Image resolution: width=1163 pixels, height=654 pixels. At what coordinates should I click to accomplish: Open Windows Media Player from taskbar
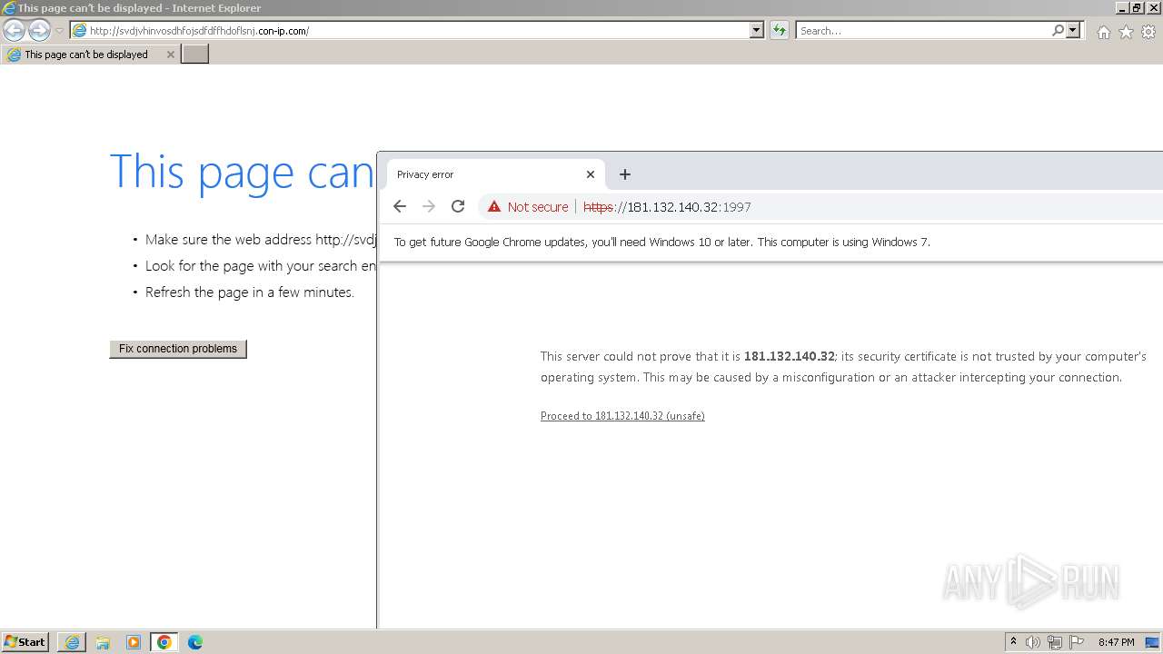[x=134, y=642]
